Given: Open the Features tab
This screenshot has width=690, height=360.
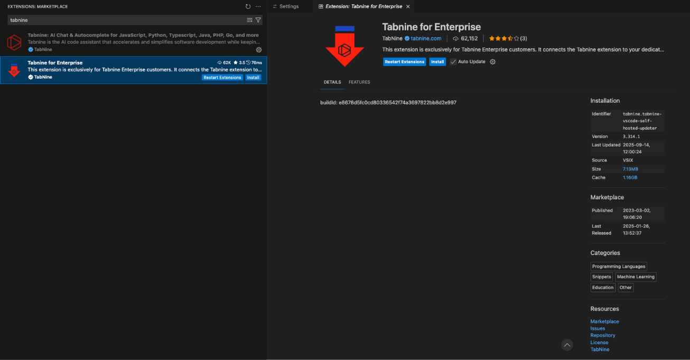Looking at the screenshot, I should click(359, 82).
